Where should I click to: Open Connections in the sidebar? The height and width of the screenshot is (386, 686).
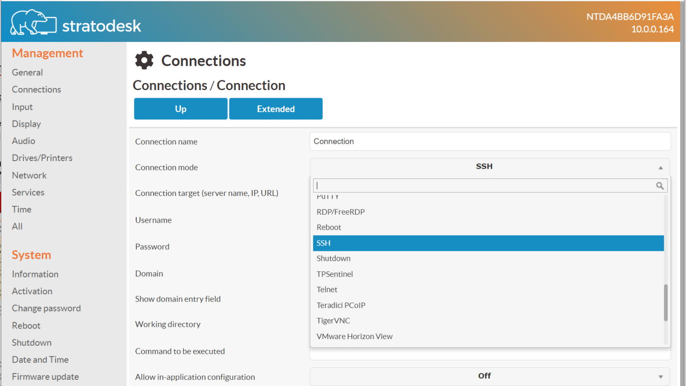coord(37,89)
